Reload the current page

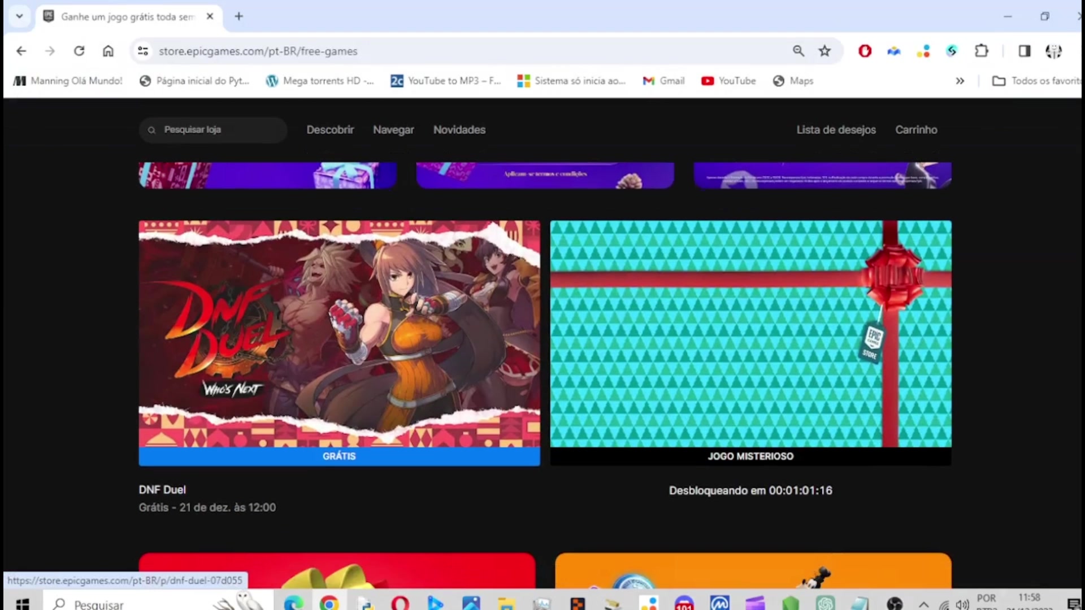[x=79, y=51]
